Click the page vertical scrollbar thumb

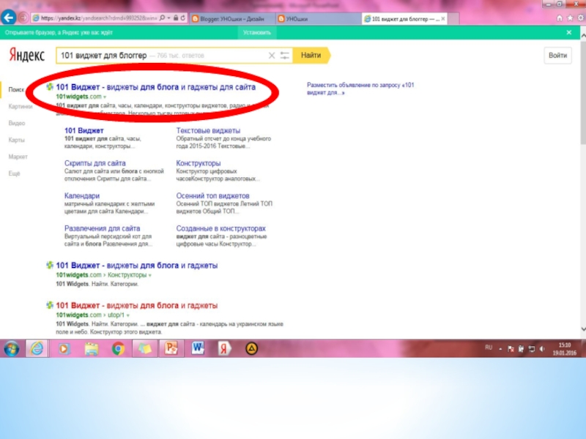[x=583, y=91]
